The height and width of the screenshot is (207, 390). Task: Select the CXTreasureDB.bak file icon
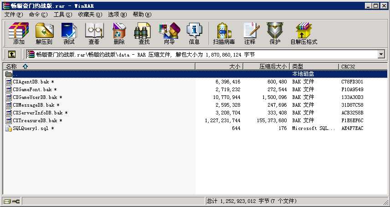click(9, 120)
